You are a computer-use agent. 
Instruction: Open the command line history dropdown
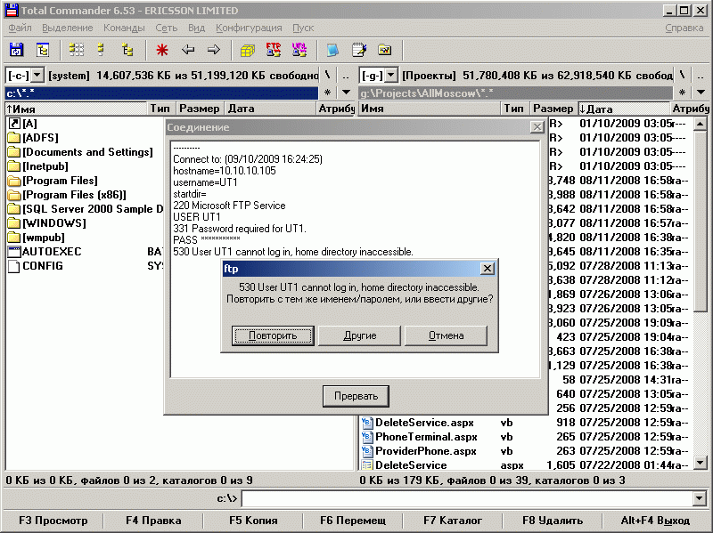coord(700,498)
